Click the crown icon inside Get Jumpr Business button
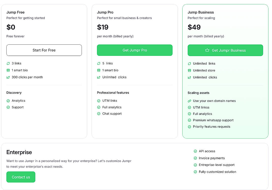Image resolution: width=272 pixels, height=190 pixels. (x=207, y=50)
